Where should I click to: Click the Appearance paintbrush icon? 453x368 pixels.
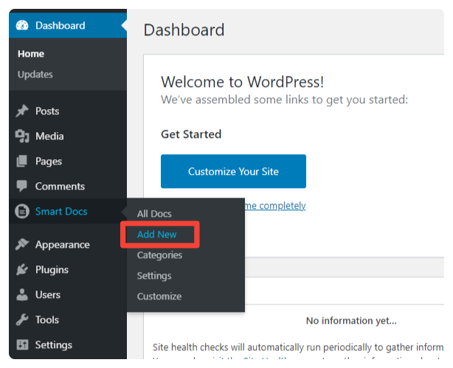tap(22, 244)
